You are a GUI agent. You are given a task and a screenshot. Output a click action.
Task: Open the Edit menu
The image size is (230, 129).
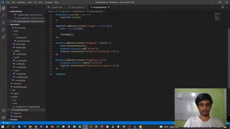(13, 3)
